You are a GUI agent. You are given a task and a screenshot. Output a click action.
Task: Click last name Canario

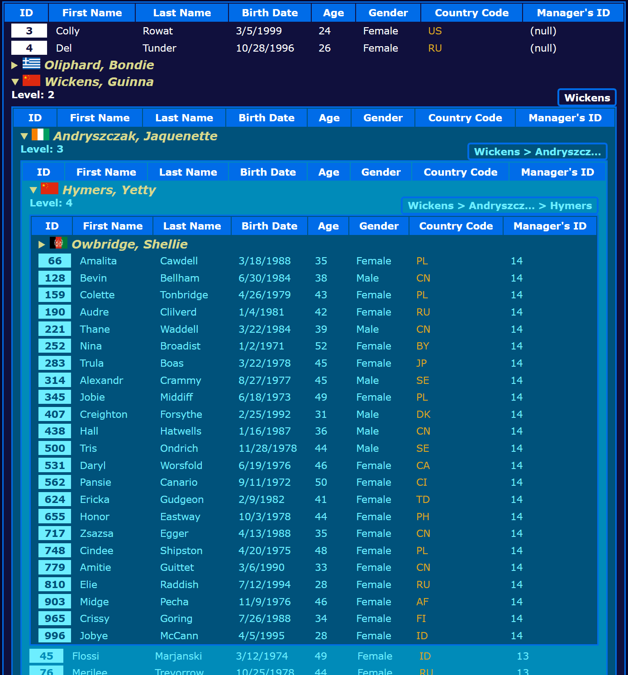coord(178,482)
